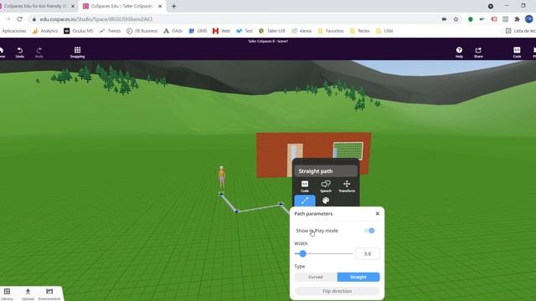Select the Curved path type

316,277
